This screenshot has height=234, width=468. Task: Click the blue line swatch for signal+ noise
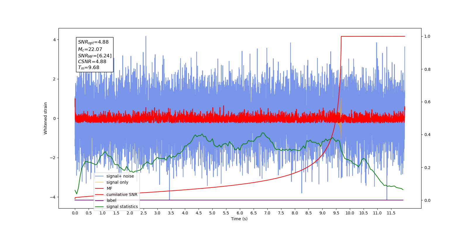(99, 176)
